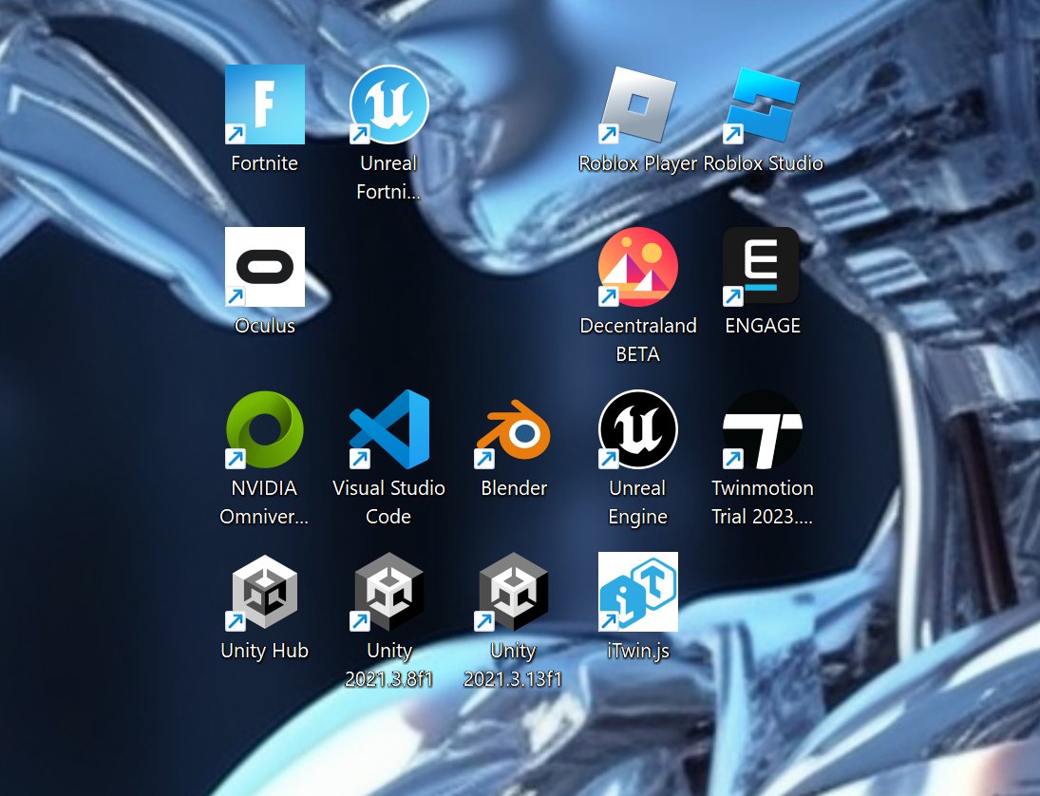This screenshot has width=1040, height=796.
Task: Launch the Unreal Fortnite editor shortcut icon
Action: click(389, 104)
